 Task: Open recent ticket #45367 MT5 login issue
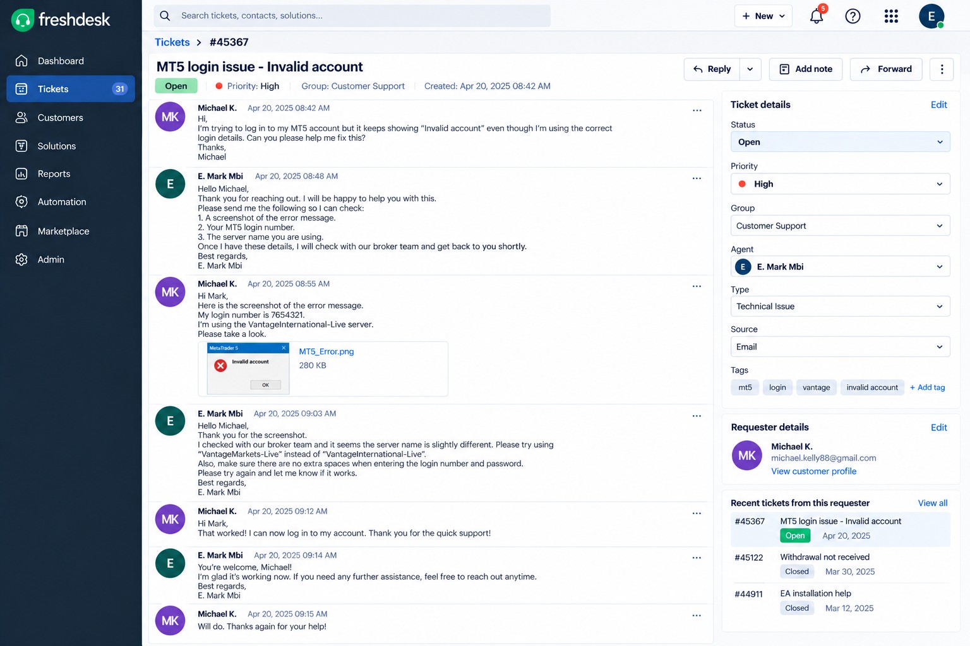(x=841, y=529)
